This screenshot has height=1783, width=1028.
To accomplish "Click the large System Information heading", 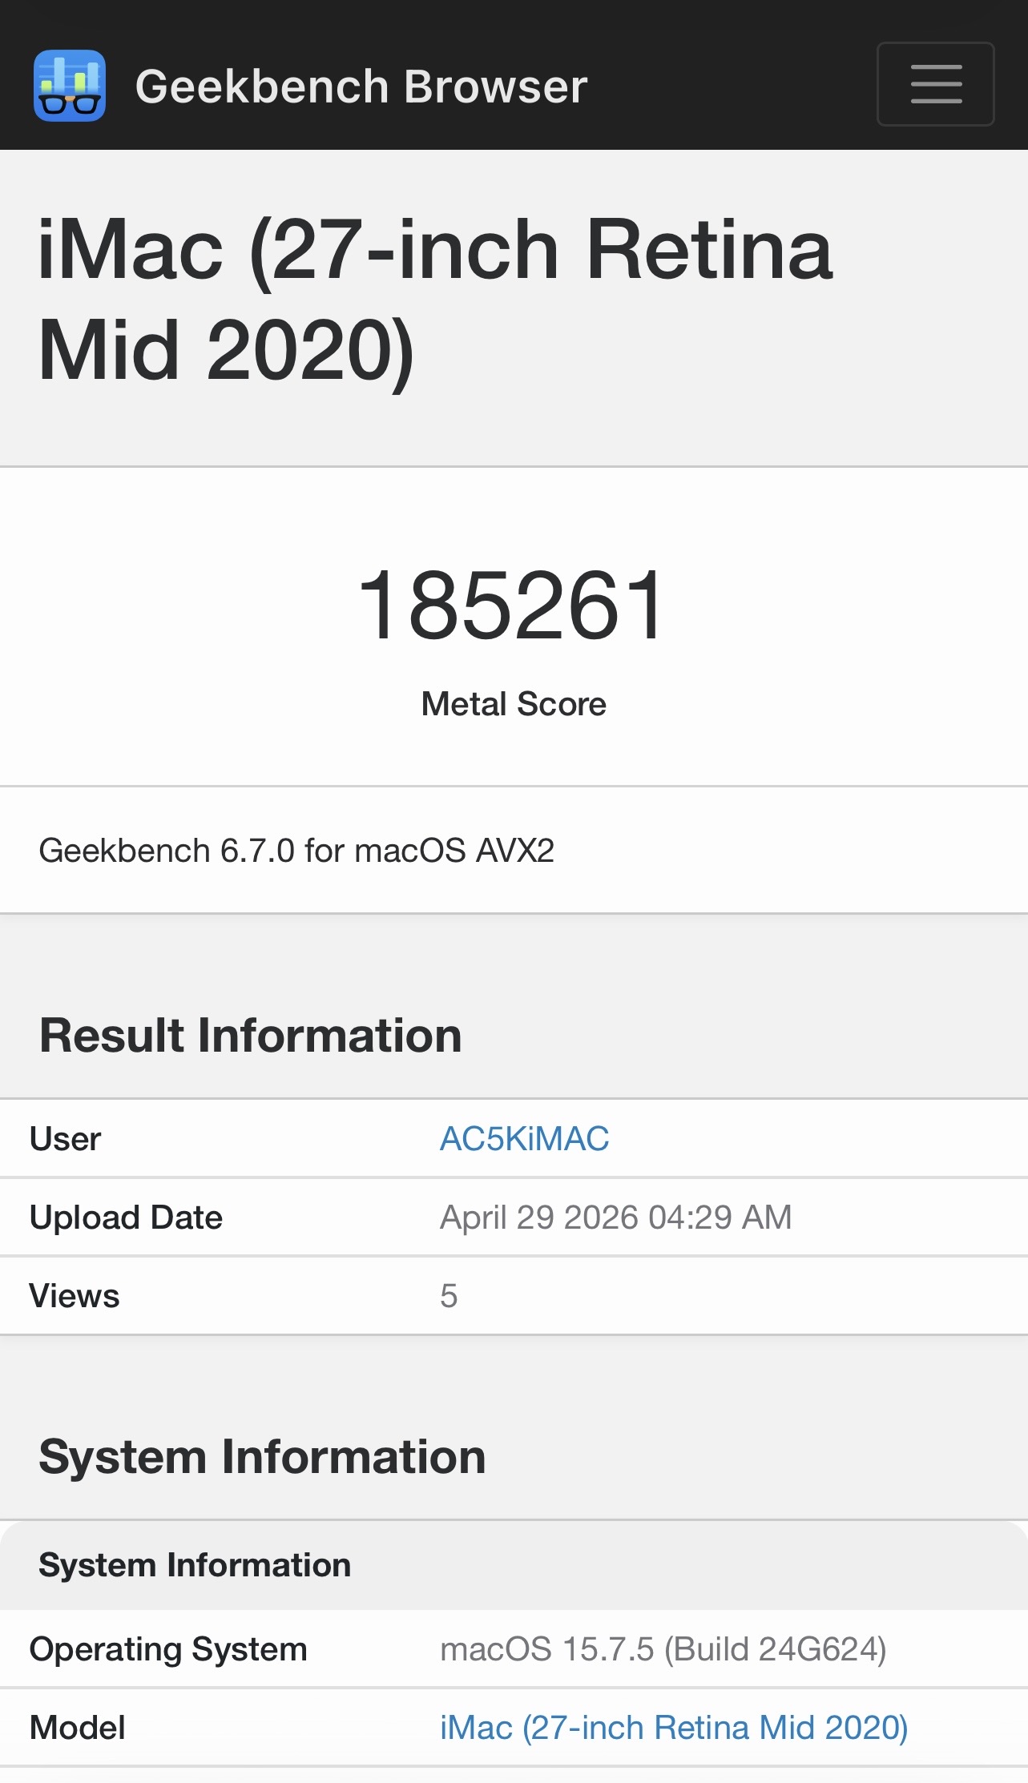I will (x=262, y=1455).
